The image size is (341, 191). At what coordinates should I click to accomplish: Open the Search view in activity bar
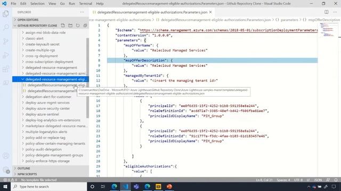tap(6, 27)
